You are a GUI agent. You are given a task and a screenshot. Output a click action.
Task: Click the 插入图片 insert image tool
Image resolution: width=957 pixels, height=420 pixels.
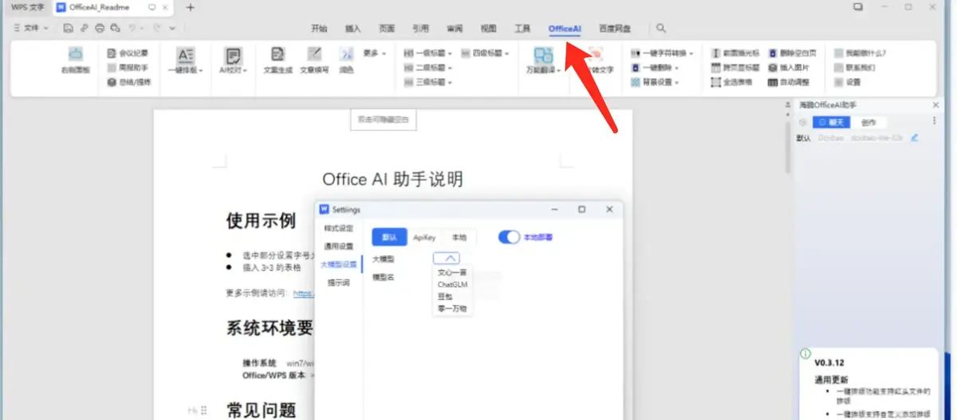coord(789,68)
